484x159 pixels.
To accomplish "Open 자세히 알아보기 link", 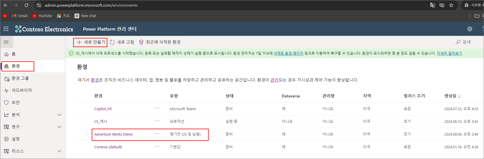I will [x=449, y=53].
